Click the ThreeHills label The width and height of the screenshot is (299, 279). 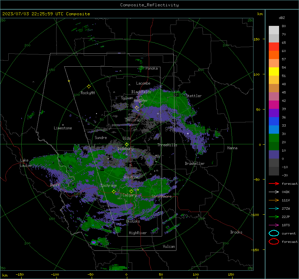coord(167,145)
